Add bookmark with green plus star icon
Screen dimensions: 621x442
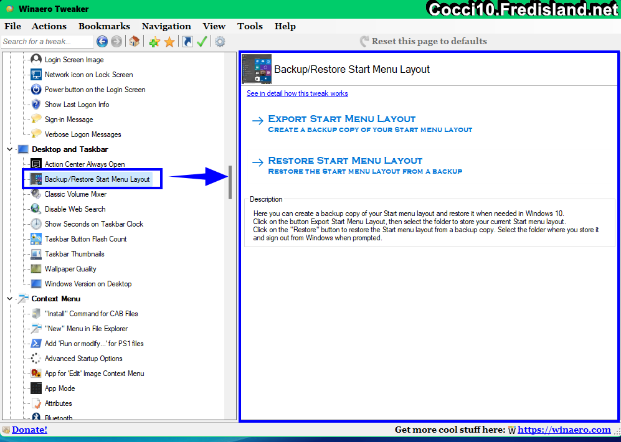[154, 42]
